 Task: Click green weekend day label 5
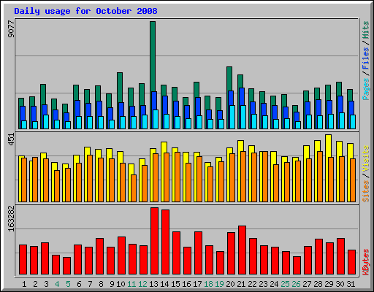click(68, 284)
